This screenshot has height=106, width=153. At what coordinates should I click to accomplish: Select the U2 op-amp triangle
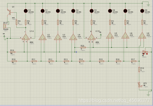pos(42,37)
